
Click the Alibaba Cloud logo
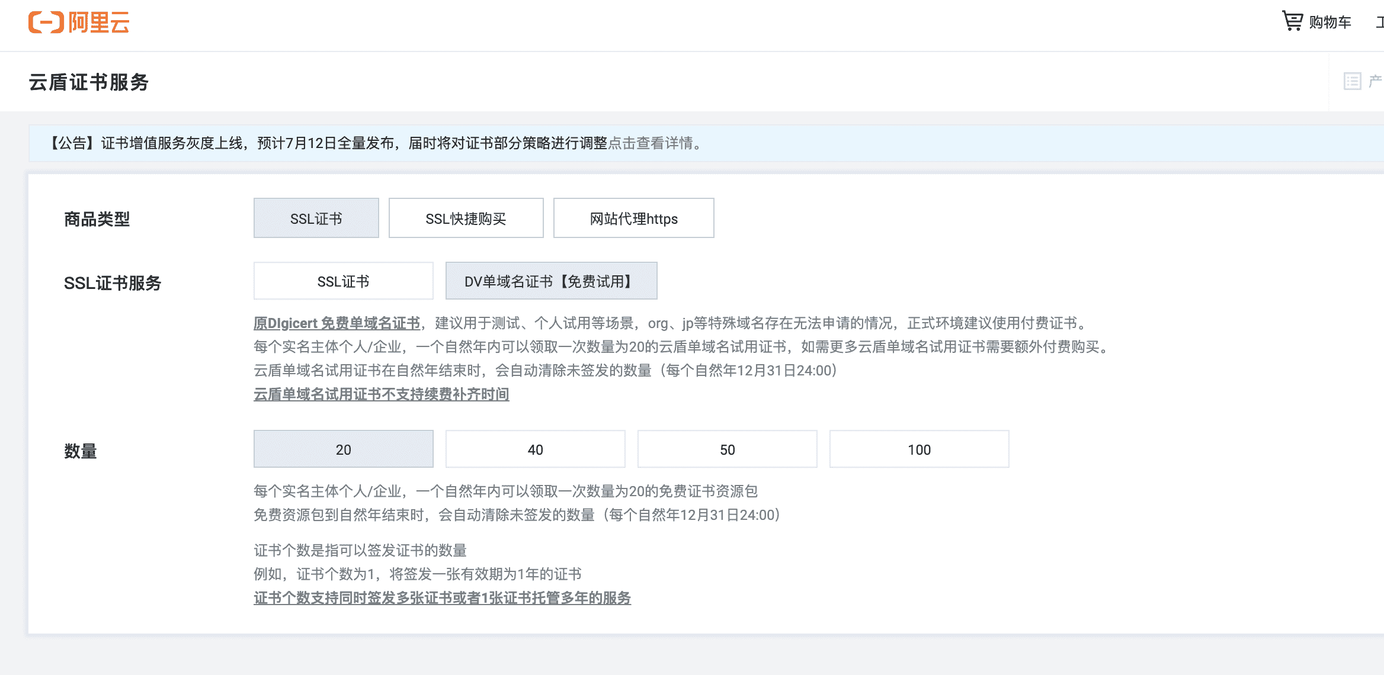click(79, 22)
